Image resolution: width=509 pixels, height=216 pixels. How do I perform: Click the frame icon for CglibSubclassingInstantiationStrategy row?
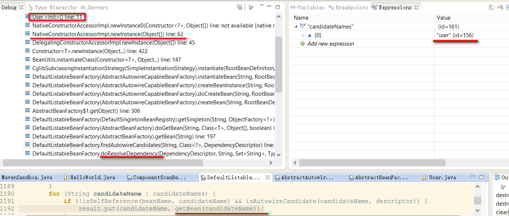pos(28,68)
